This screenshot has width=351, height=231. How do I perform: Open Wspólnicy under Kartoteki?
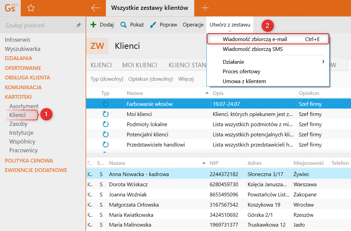click(x=22, y=141)
